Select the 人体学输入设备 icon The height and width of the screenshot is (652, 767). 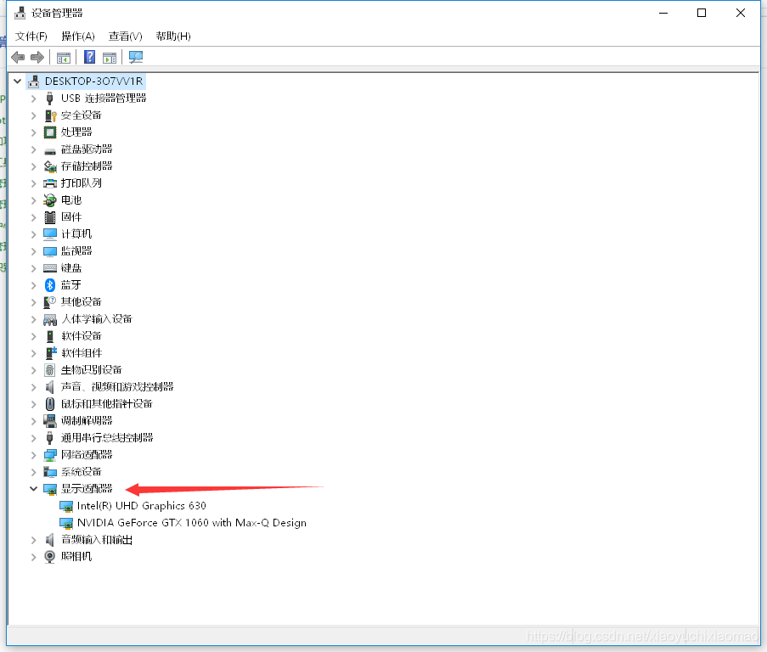[x=50, y=320]
